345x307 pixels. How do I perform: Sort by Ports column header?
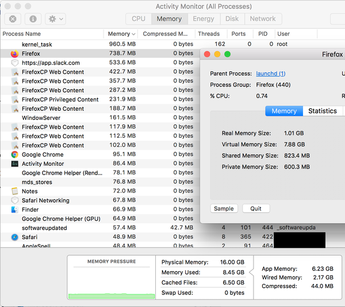coord(239,34)
